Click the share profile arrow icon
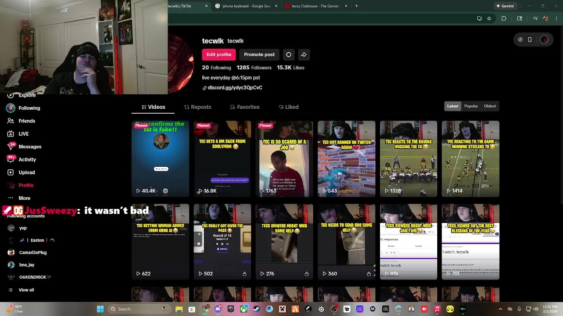Viewport: 563px width, 316px height. click(x=303, y=54)
